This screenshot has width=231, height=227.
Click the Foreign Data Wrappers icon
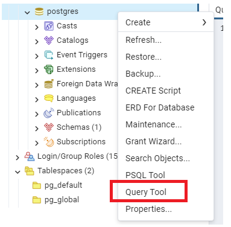(x=49, y=84)
